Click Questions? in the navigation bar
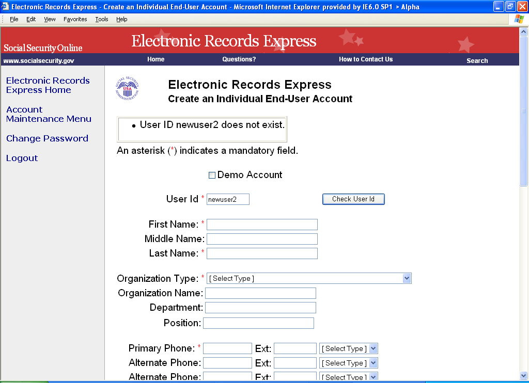The width and height of the screenshot is (529, 383). click(239, 59)
